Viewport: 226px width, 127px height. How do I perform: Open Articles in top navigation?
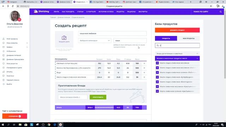(80, 12)
